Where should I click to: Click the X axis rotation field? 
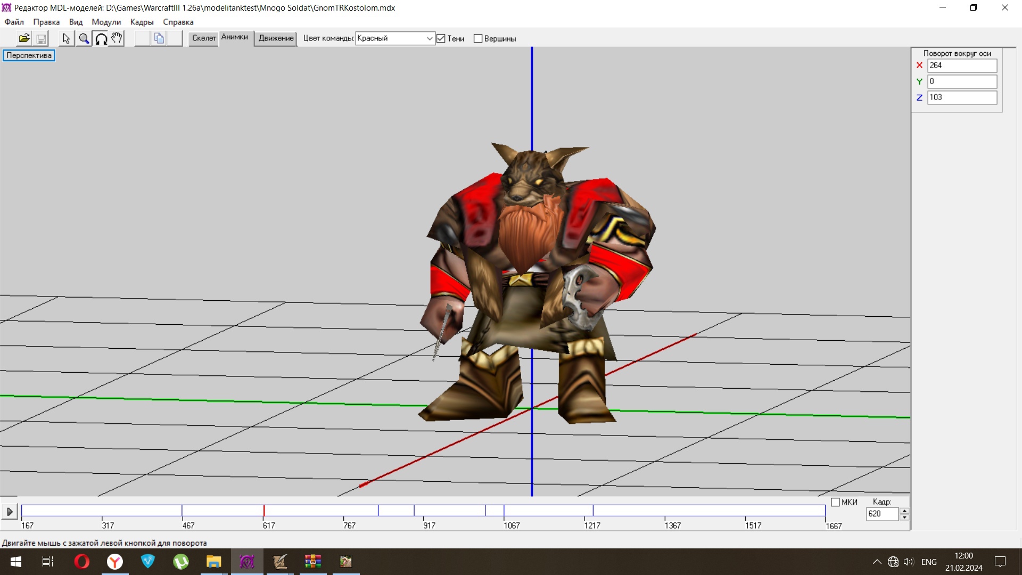tap(961, 65)
